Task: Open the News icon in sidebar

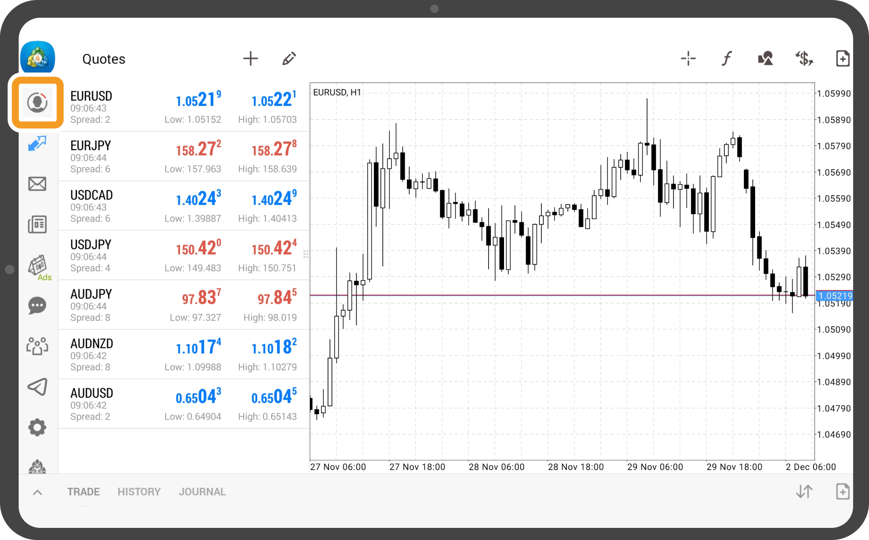Action: (x=37, y=224)
